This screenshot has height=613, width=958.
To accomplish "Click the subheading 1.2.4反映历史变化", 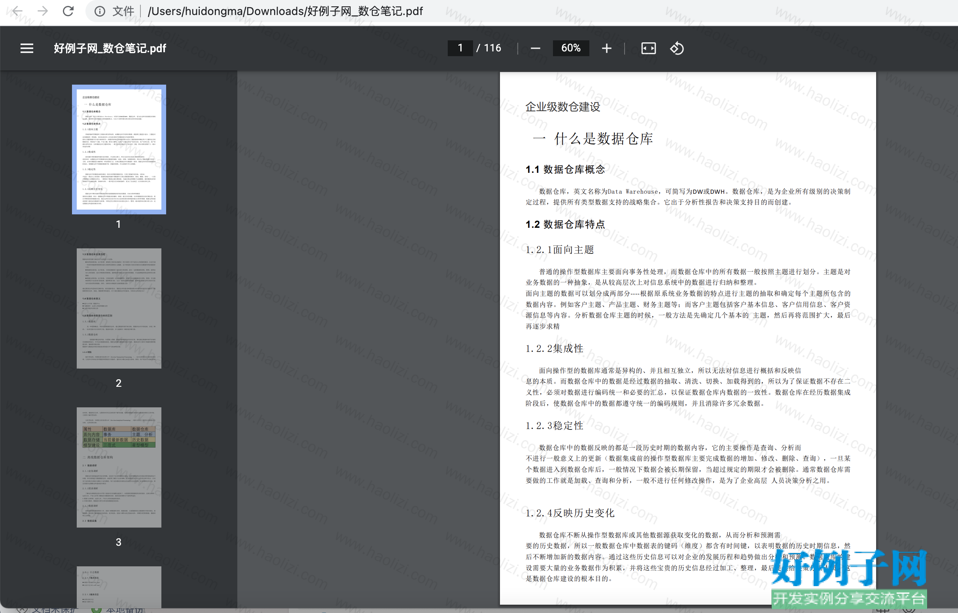I will pos(570,513).
